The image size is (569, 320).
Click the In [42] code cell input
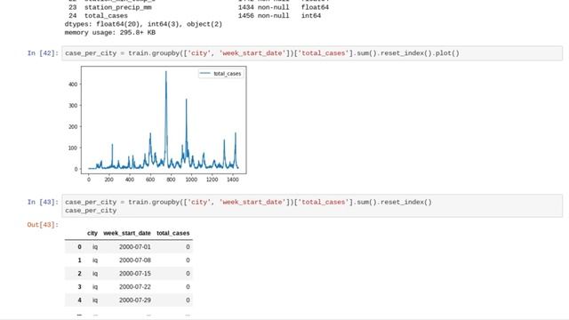pyautogui.click(x=312, y=53)
